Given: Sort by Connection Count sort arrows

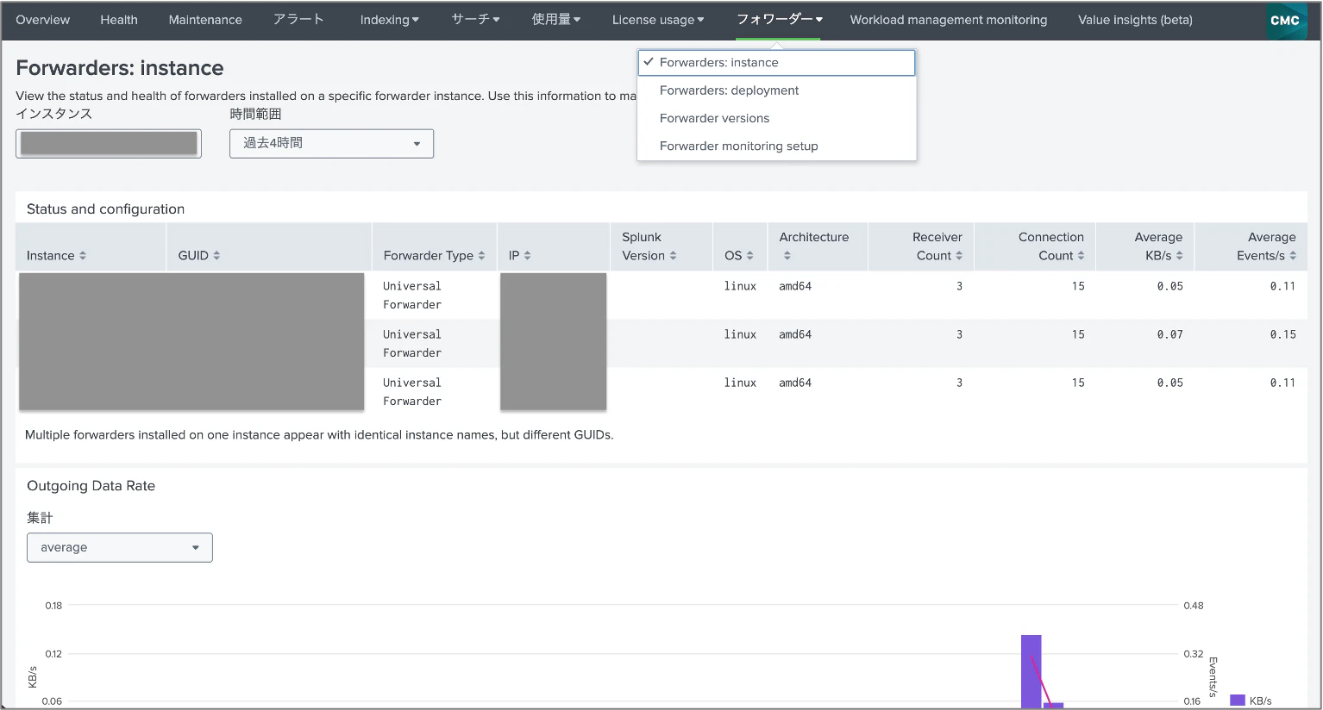Looking at the screenshot, I should tap(1081, 256).
